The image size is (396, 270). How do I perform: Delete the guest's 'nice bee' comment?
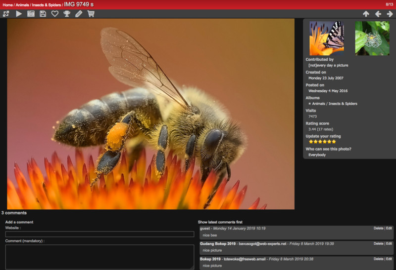click(x=378, y=229)
